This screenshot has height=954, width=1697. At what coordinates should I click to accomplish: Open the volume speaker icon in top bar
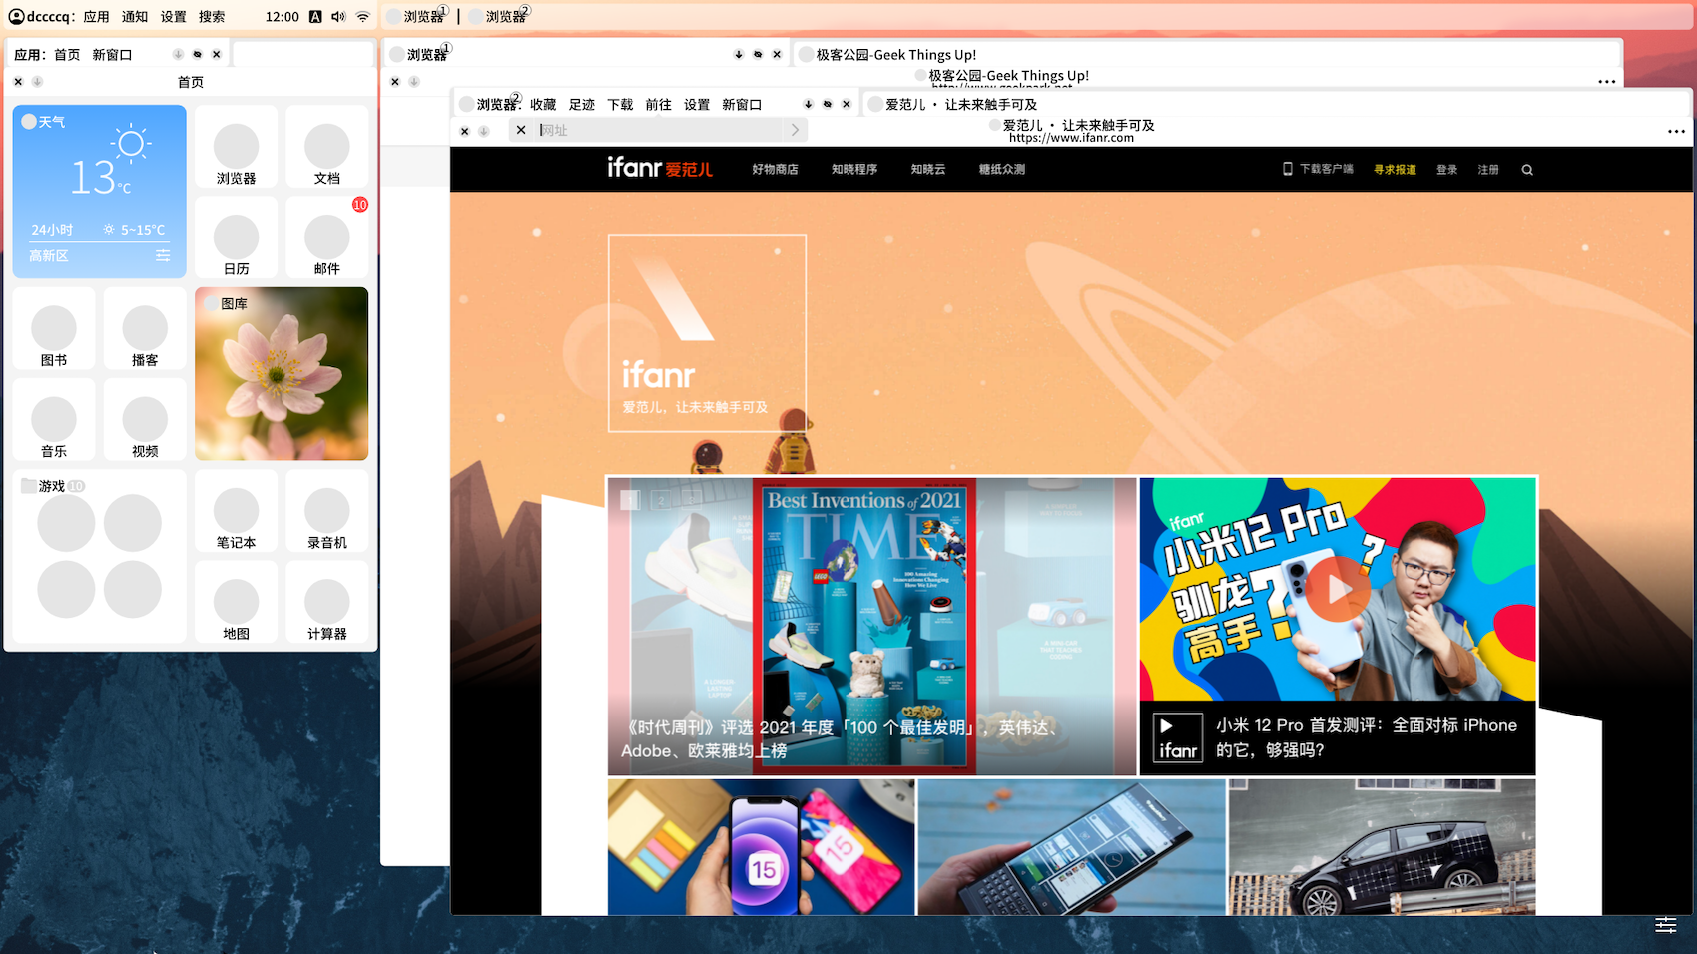(339, 17)
